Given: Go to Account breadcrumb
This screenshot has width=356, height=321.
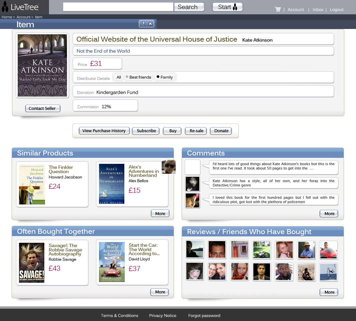Looking at the screenshot, I should [x=23, y=17].
